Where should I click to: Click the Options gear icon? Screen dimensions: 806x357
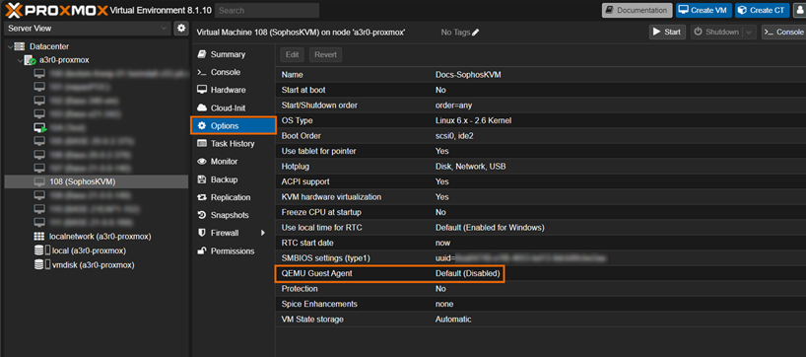[202, 125]
